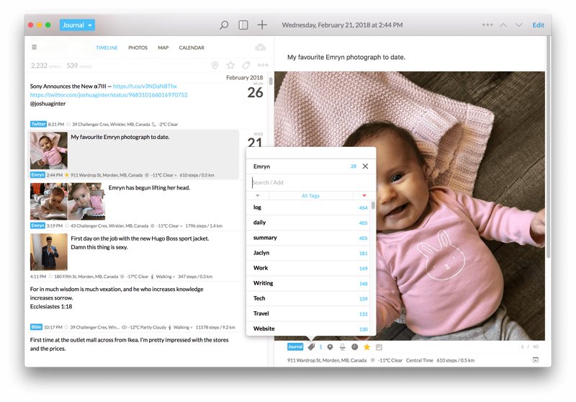Filter timeline by starred entries icon
The height and width of the screenshot is (402, 576).
click(230, 66)
